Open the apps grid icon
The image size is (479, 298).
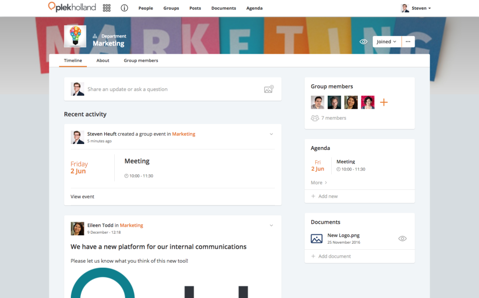click(107, 8)
